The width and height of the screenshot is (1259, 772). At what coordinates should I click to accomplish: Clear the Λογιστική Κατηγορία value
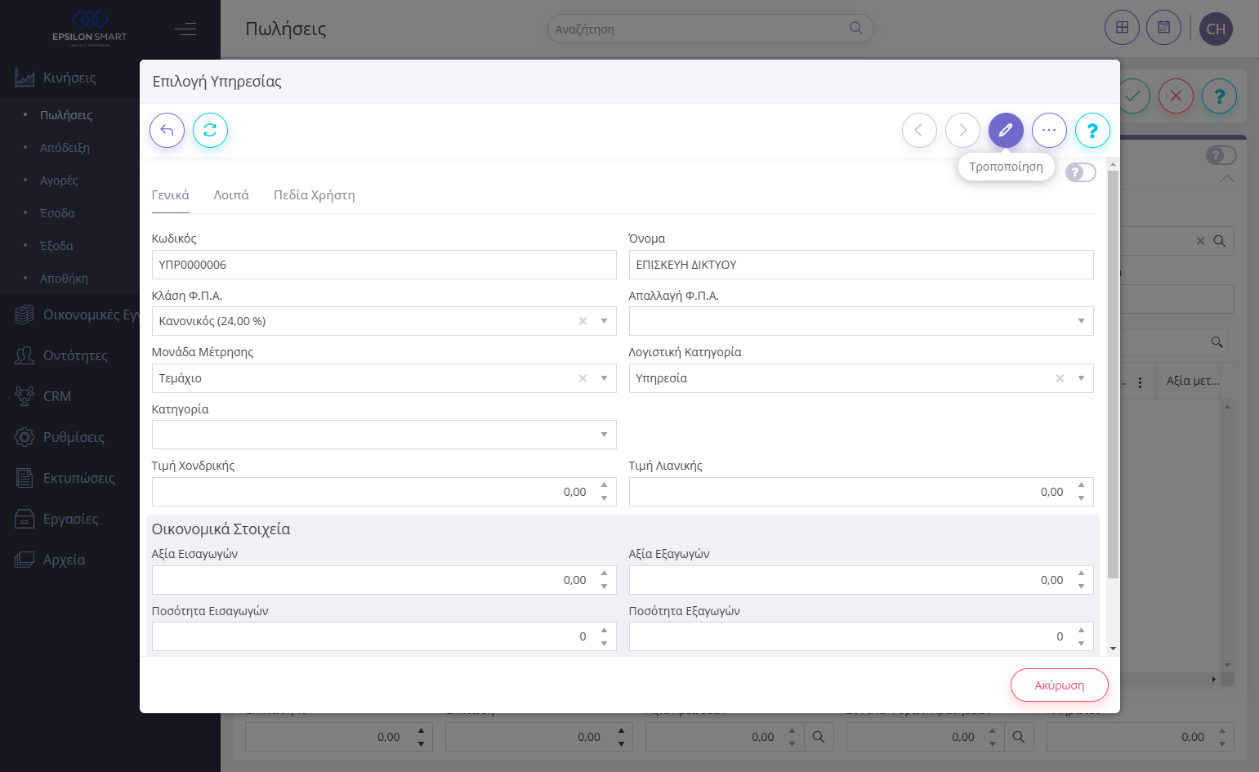pos(1060,378)
